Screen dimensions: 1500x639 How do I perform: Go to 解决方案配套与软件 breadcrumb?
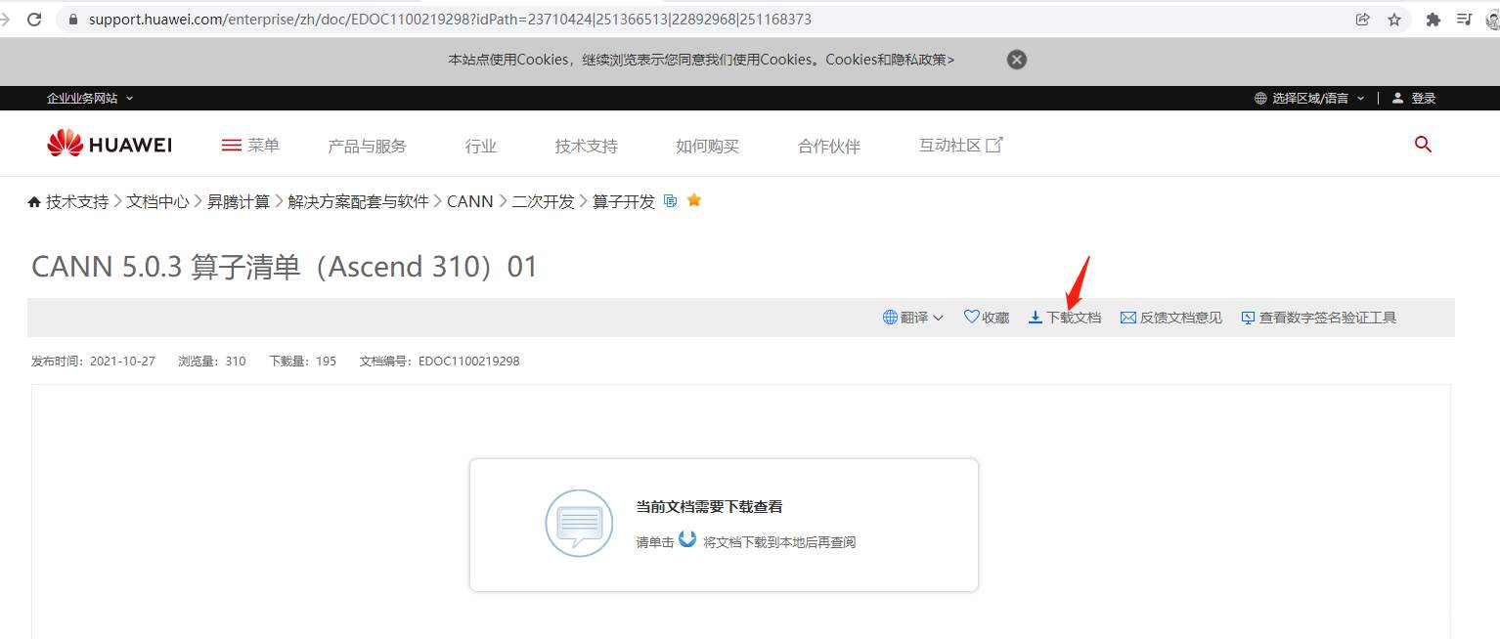(359, 201)
